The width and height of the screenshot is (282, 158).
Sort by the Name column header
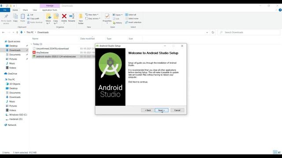(x=35, y=39)
